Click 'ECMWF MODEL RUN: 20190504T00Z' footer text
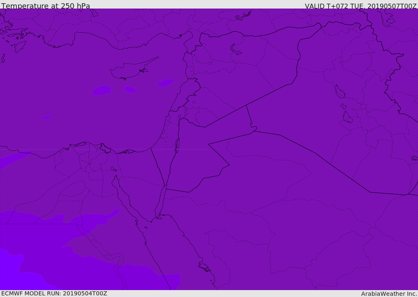This screenshot has height=297, width=418. pos(54,293)
